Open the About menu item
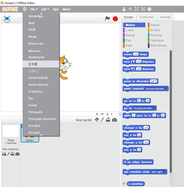Image resolution: width=184 pixels, height=187 pixels. coord(66,9)
